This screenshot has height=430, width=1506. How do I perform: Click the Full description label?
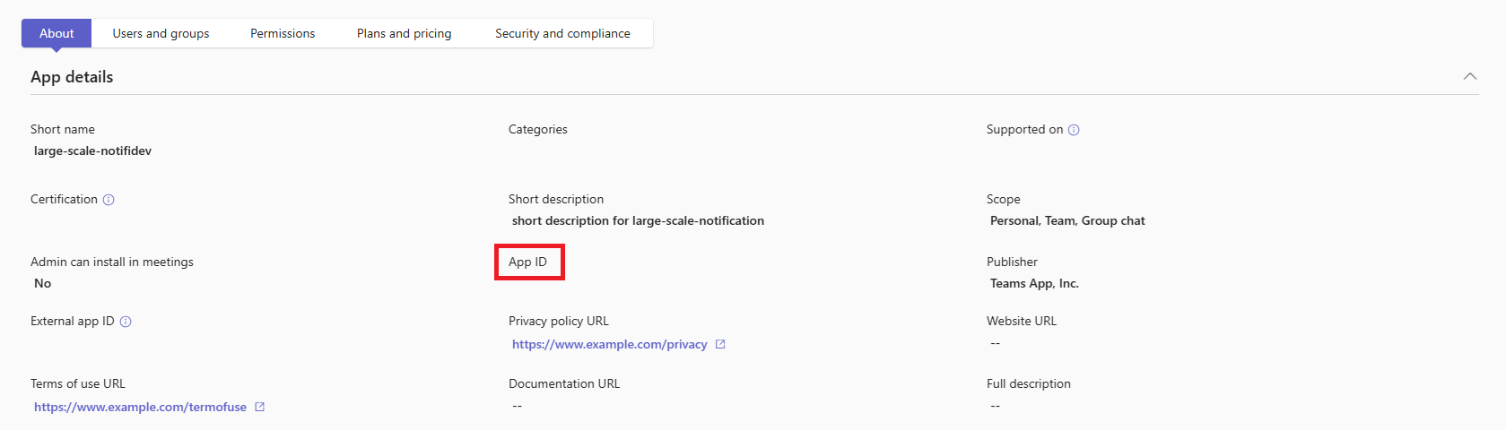(x=1029, y=383)
